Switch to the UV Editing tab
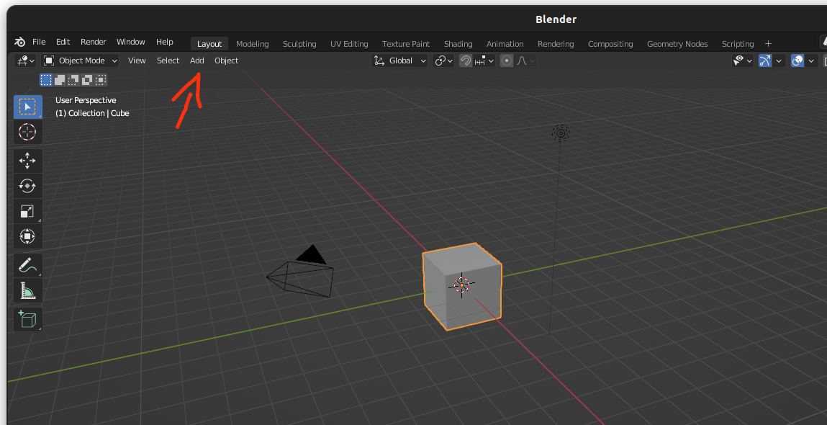The image size is (827, 425). point(349,44)
